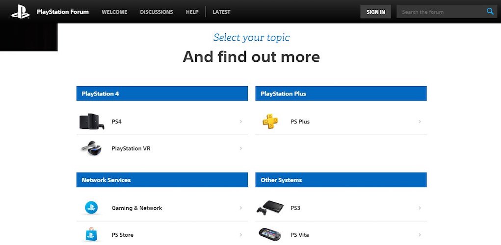Image resolution: width=501 pixels, height=245 pixels.
Task: Click the PS4 console image
Action: [92, 122]
